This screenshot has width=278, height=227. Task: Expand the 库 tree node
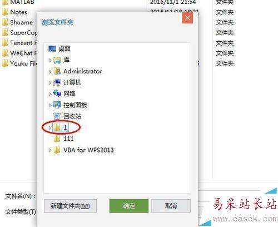click(x=50, y=60)
